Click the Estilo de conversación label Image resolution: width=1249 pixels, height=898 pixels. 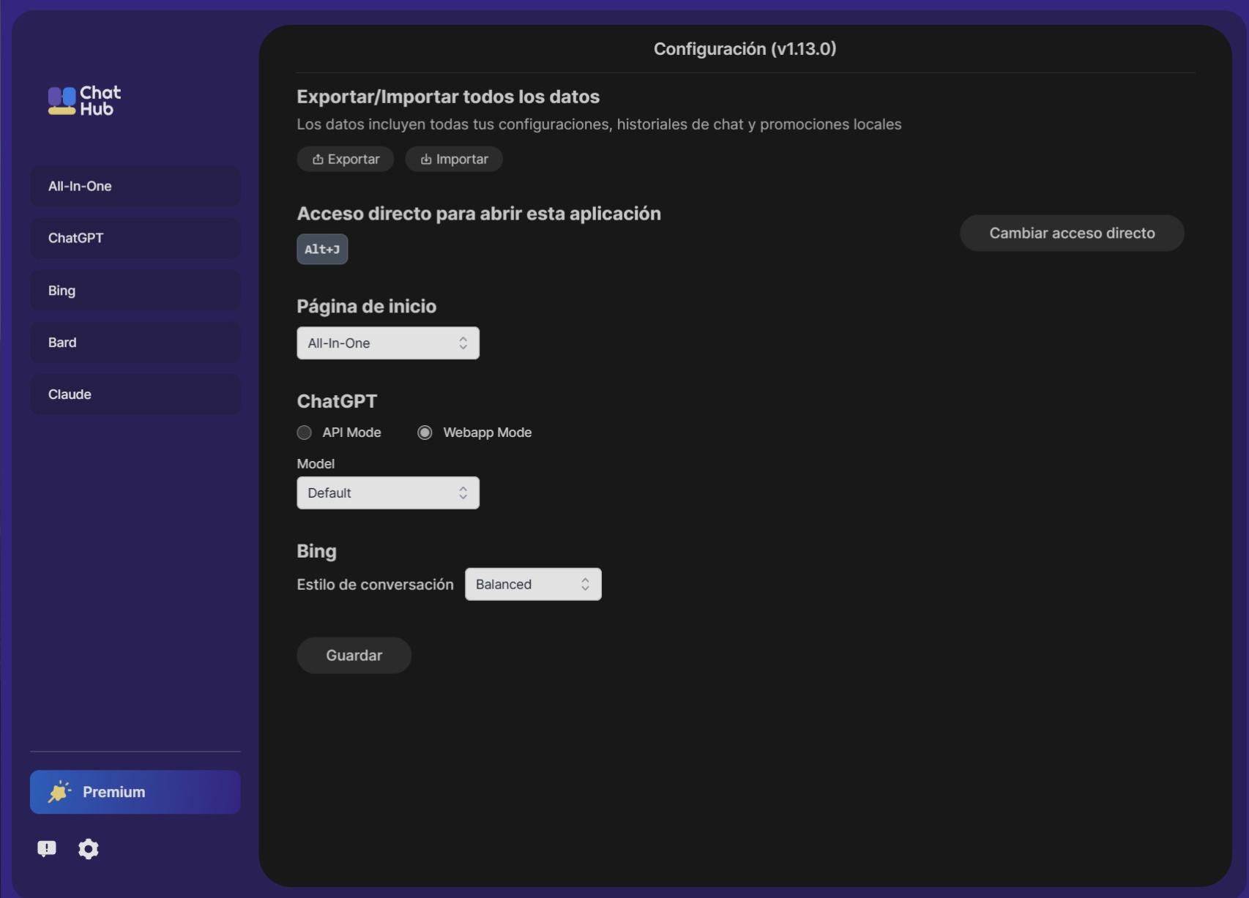(375, 584)
